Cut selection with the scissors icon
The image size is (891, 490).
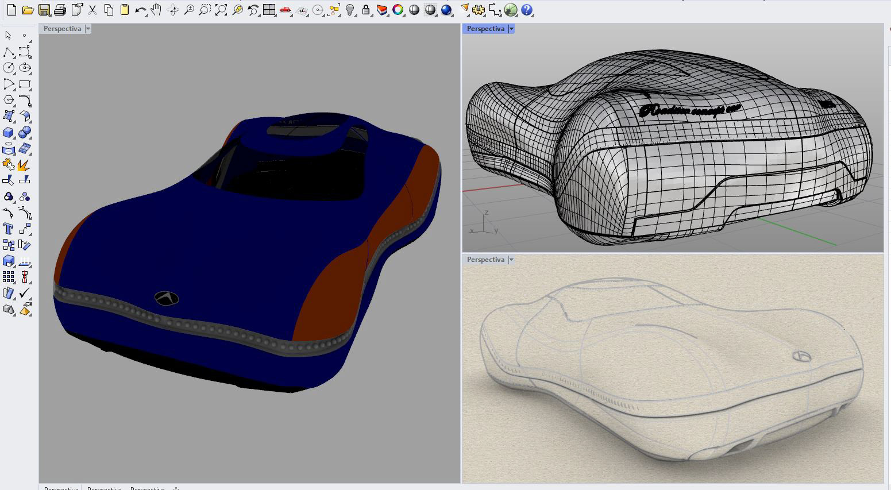pyautogui.click(x=92, y=10)
